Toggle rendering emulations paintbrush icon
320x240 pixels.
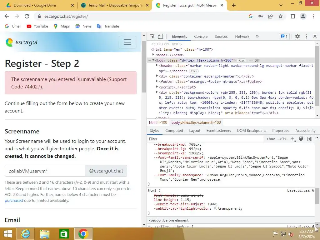coord(301,139)
